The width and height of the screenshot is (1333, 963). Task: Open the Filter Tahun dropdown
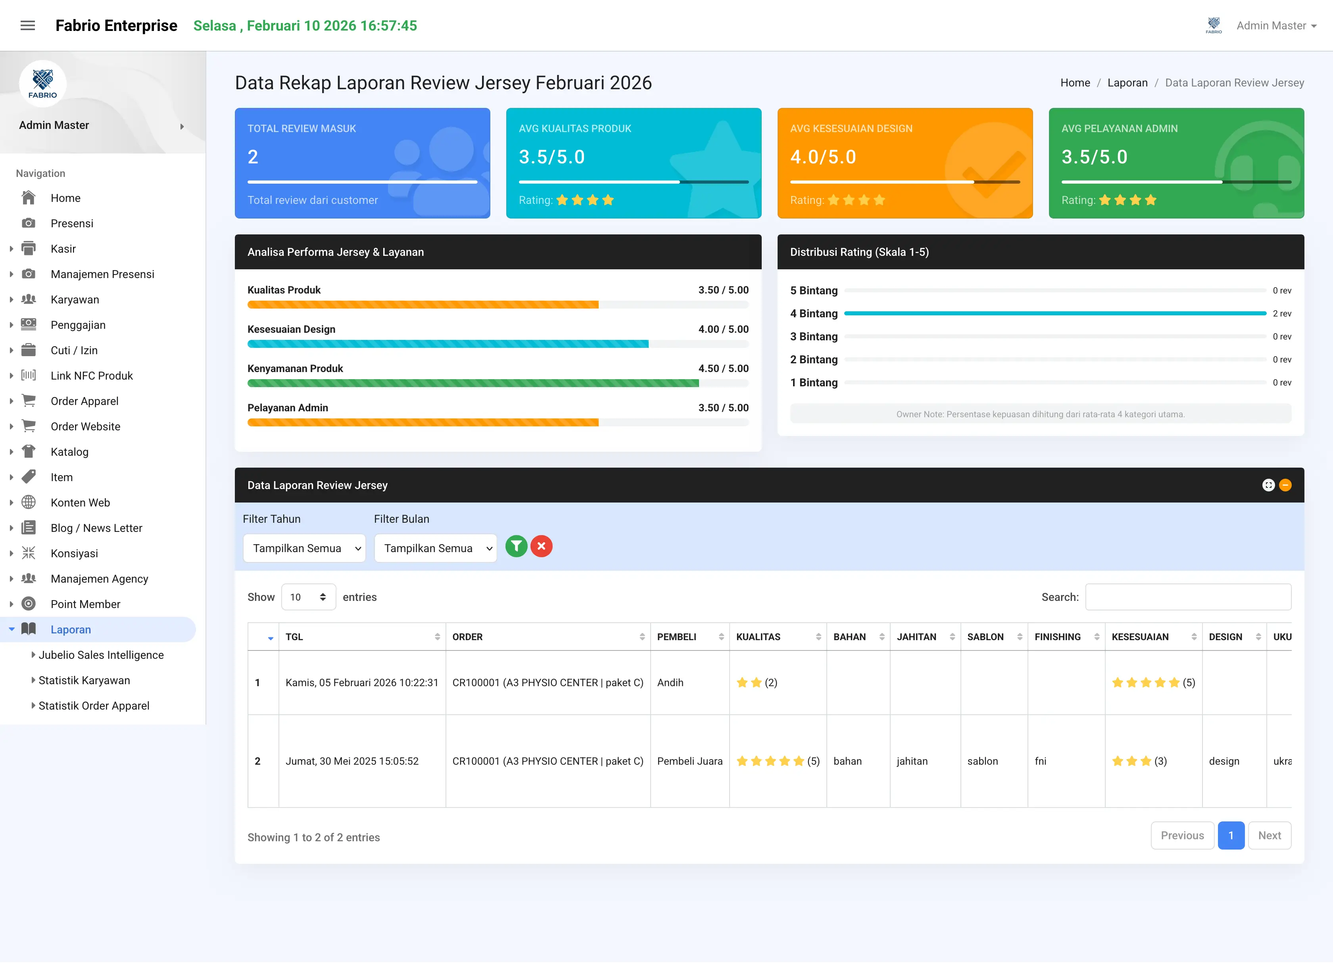tap(304, 548)
